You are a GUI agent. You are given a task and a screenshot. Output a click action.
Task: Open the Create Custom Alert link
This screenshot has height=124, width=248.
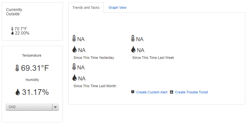[x=152, y=92]
